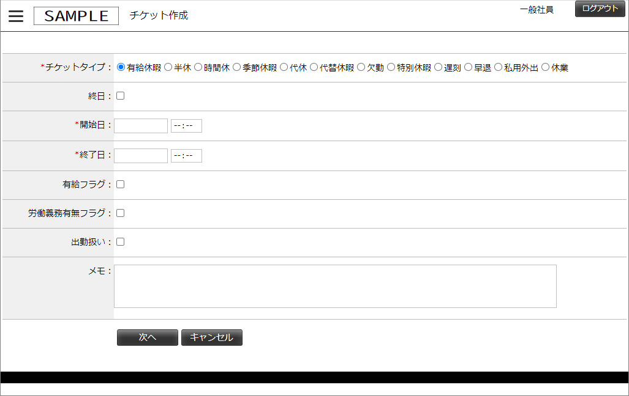The height and width of the screenshot is (396, 629).
Task: Select the 遅刻 ticket type
Action: (438, 67)
